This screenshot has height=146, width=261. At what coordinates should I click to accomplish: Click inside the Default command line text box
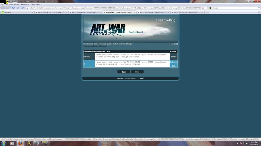132,56
